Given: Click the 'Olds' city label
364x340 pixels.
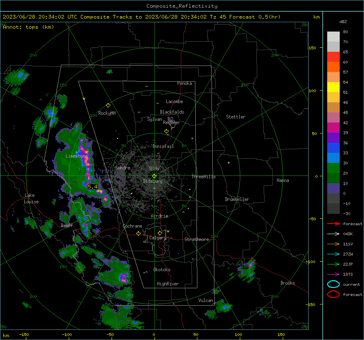Looking at the screenshot, I should click(x=154, y=169).
